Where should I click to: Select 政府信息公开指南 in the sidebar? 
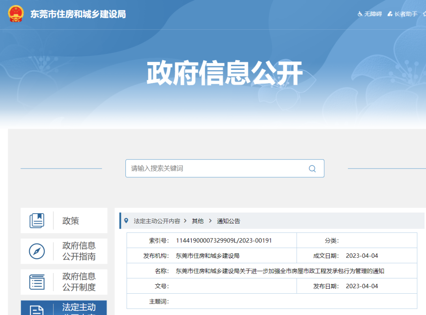(x=79, y=251)
